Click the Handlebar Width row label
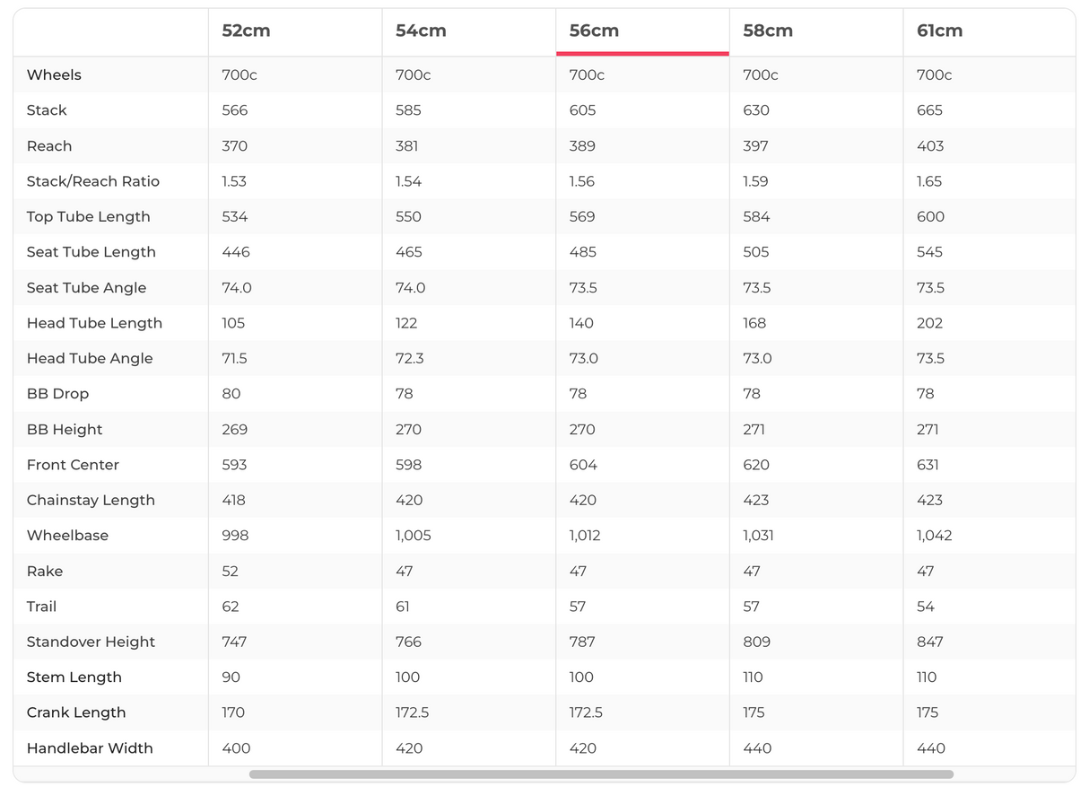This screenshot has height=795, width=1089. [x=90, y=748]
